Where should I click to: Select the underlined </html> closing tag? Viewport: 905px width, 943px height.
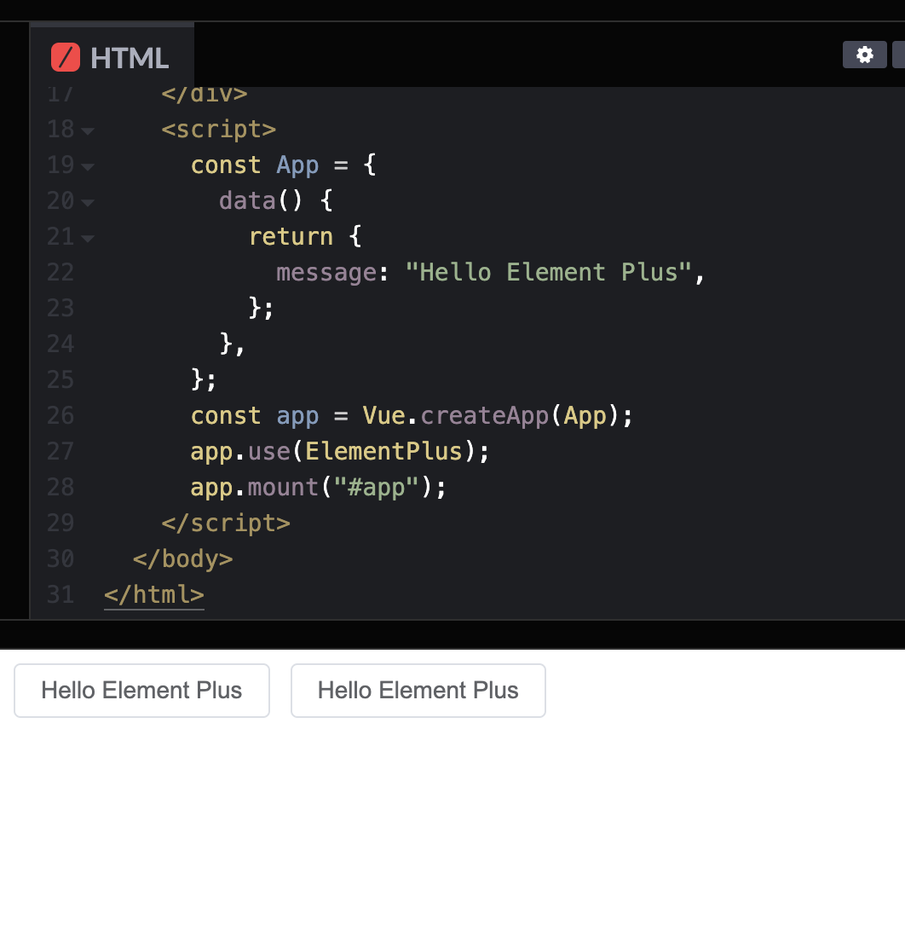(153, 594)
